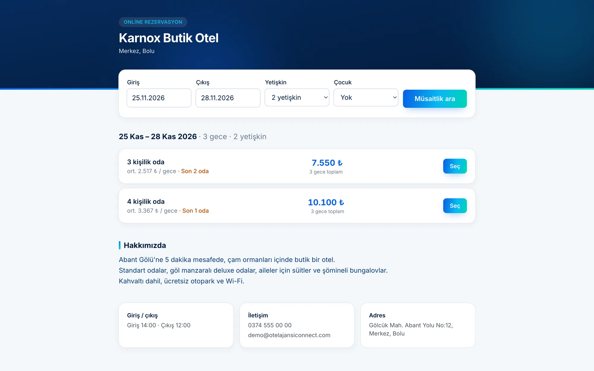594x371 pixels.
Task: Click the Abant Gölü'ne 5 dakika sentence
Action: (227, 260)
